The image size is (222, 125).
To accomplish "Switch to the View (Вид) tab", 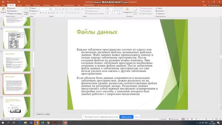I will pos(79,5).
